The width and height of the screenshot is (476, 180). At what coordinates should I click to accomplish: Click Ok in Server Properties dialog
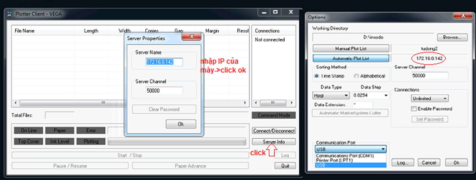coord(181,124)
